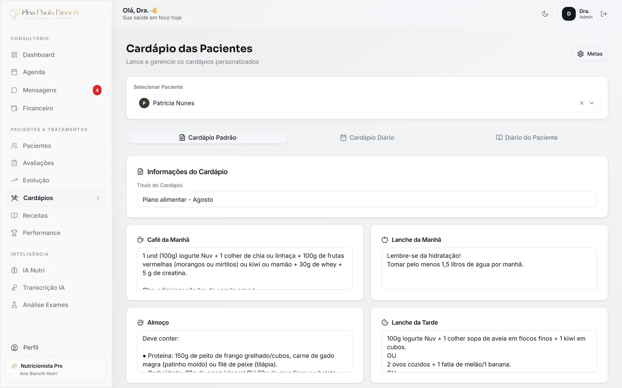
Task: Switch to the Cardápio Diário tab
Action: coord(367,138)
